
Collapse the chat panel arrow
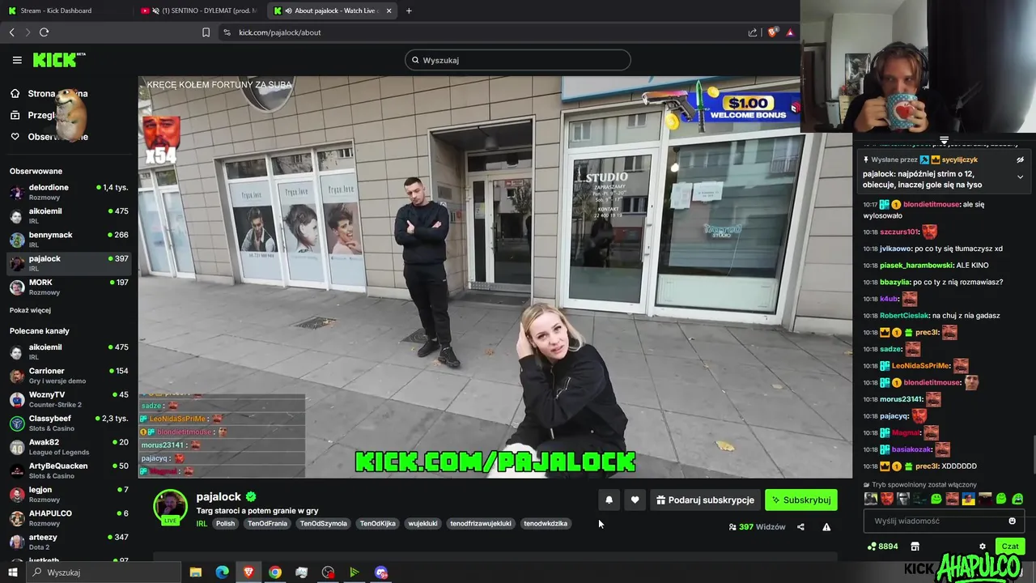tap(944, 141)
